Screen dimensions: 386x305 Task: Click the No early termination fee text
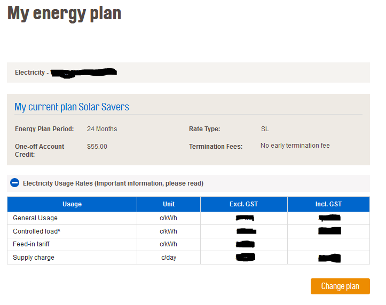click(295, 146)
